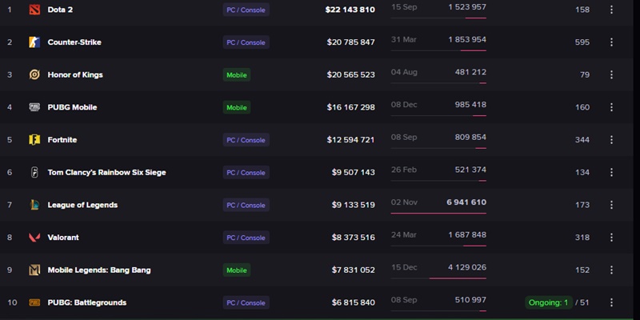This screenshot has width=640, height=320.
Task: Click the Mobile tag on Honor of Kings
Action: tap(237, 74)
